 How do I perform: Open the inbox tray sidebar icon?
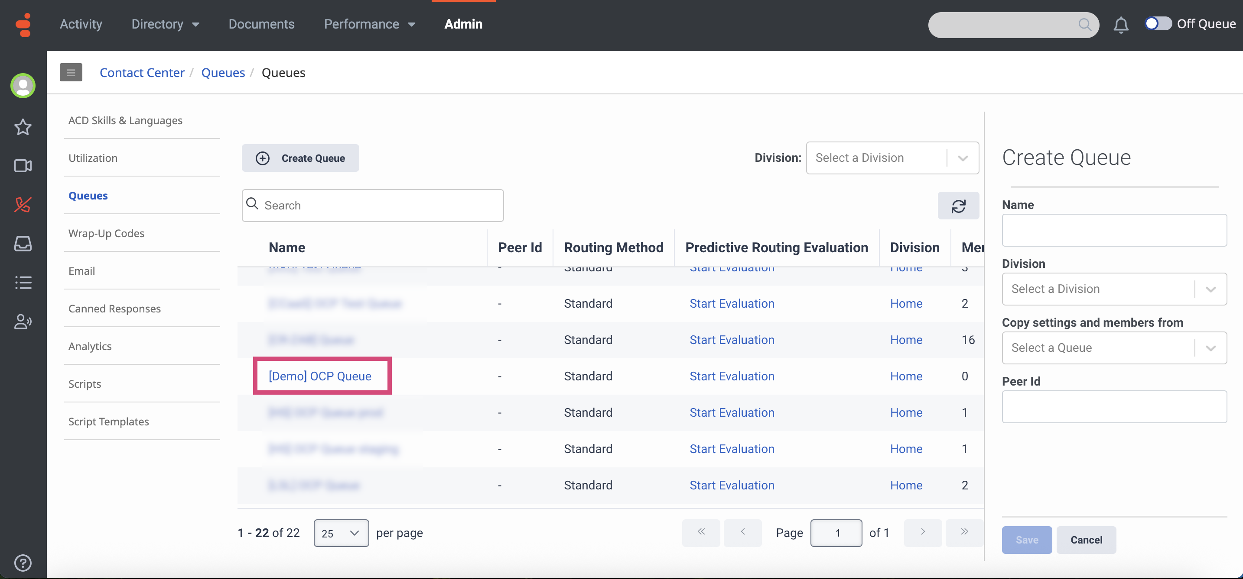[23, 244]
